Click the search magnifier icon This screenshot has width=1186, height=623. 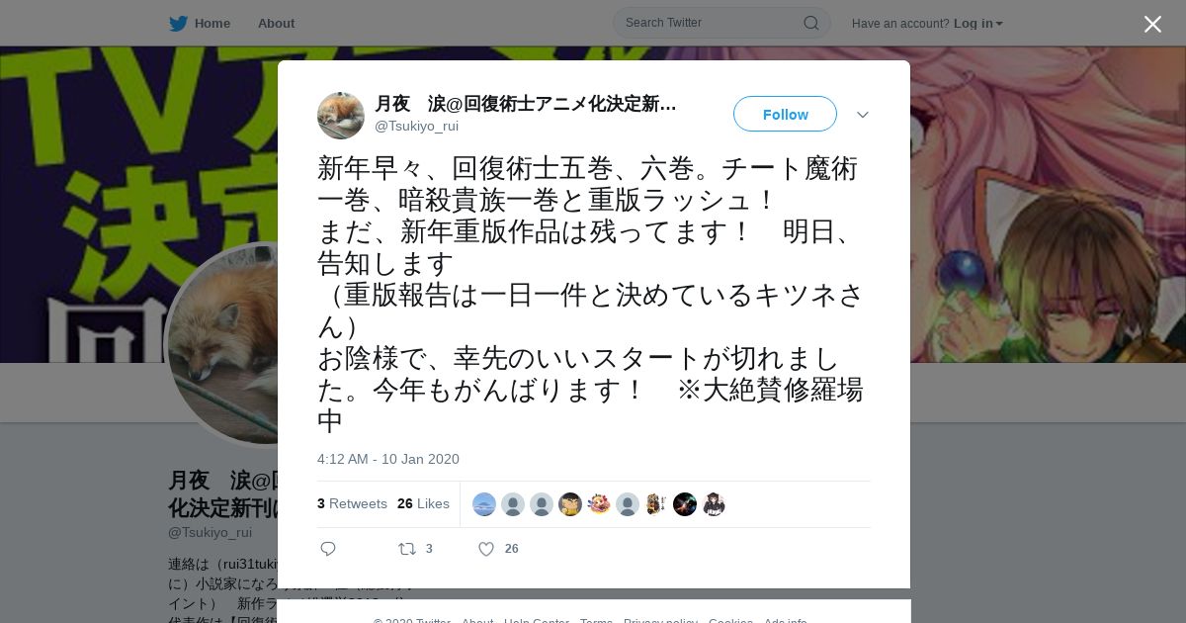810,23
